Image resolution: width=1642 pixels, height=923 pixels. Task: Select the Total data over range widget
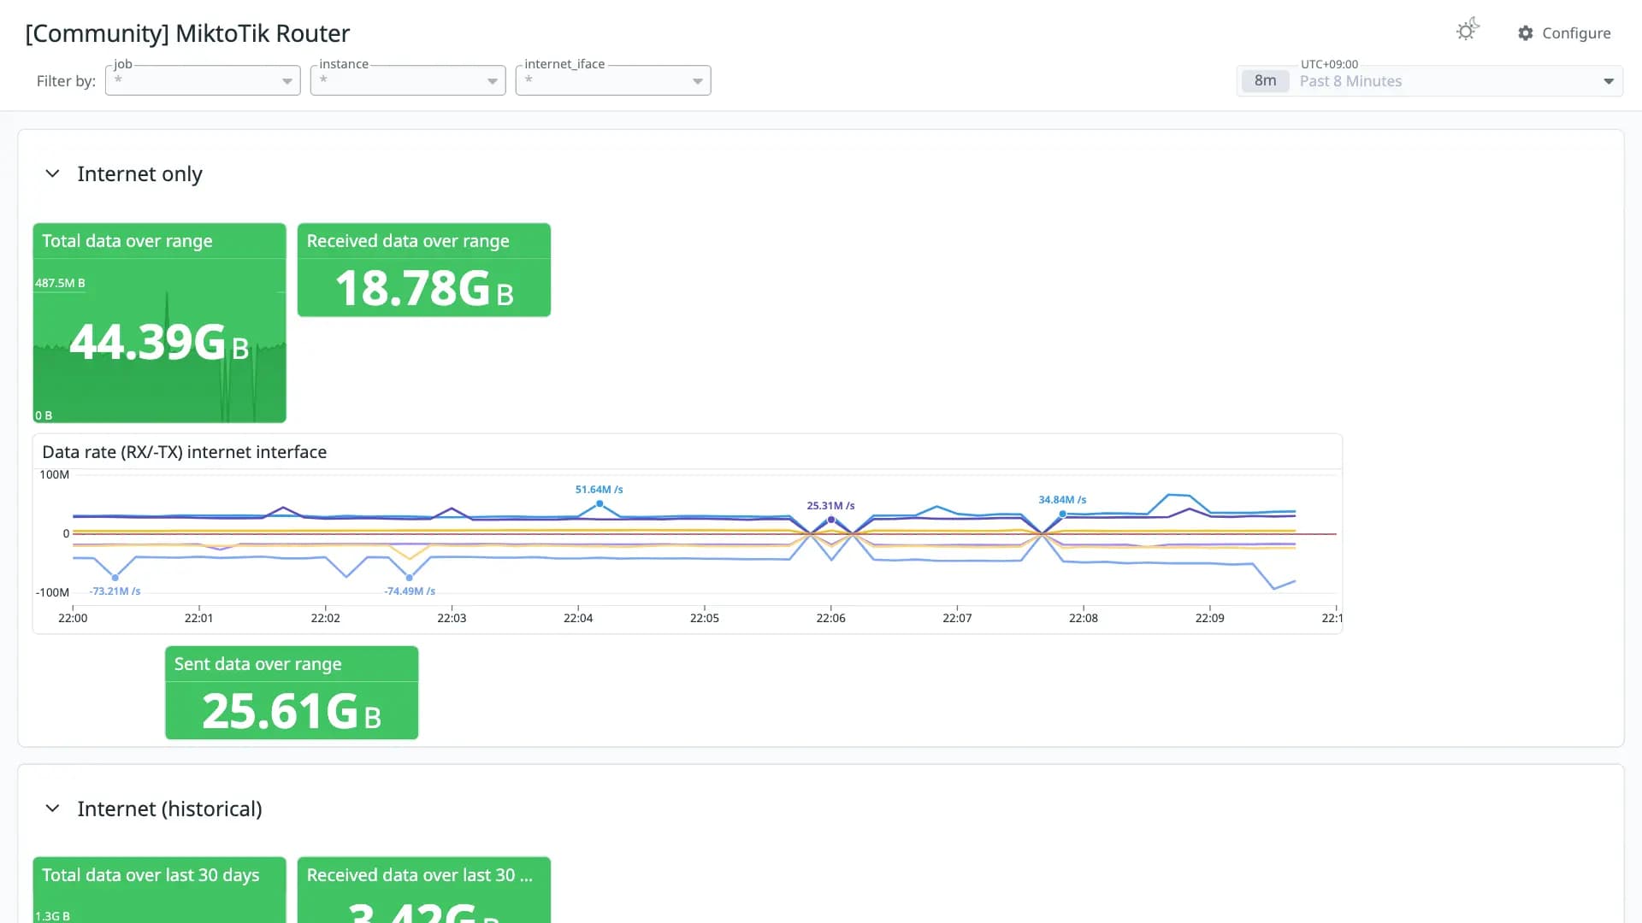(x=159, y=323)
